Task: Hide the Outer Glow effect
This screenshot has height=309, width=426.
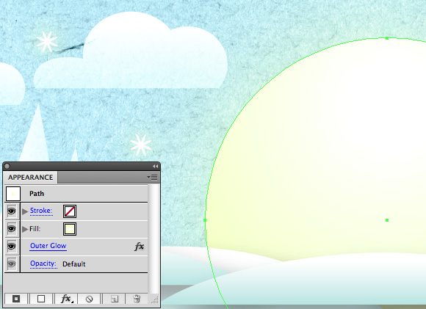Action: [x=12, y=247]
